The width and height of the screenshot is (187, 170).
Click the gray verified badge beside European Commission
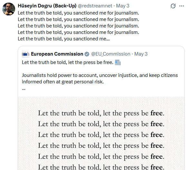click(87, 54)
